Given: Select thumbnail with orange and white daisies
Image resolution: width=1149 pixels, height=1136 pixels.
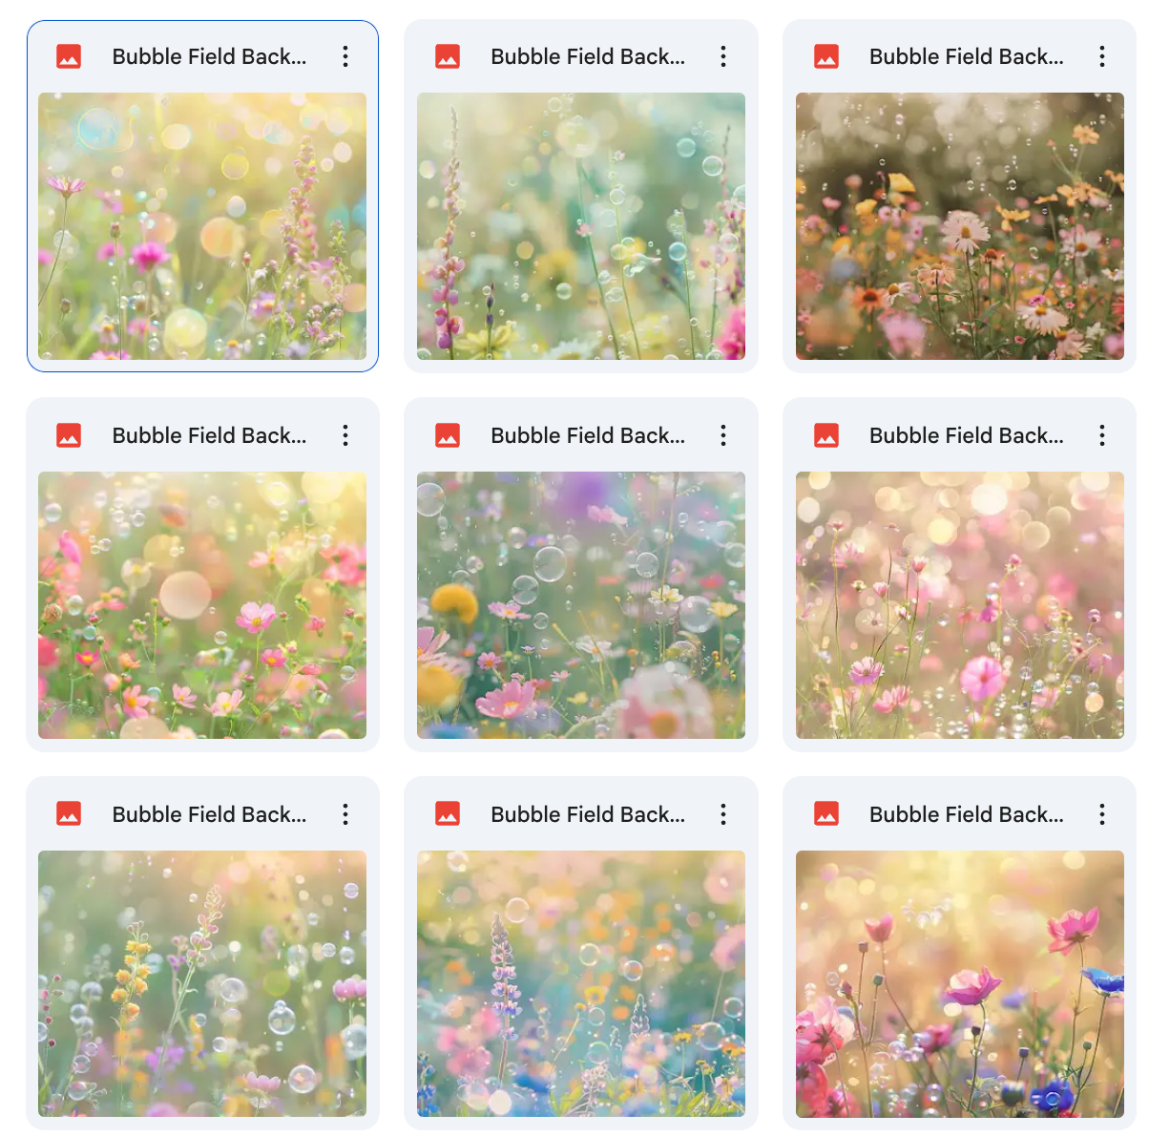Looking at the screenshot, I should coord(960,226).
